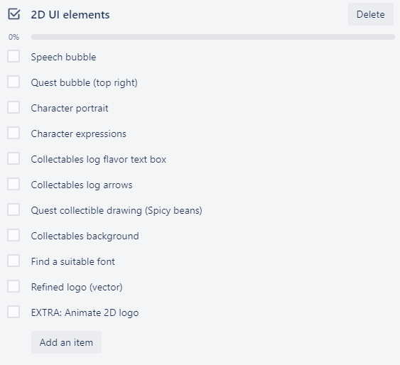
Task: Mark Collectables background as done
Action: [13, 235]
